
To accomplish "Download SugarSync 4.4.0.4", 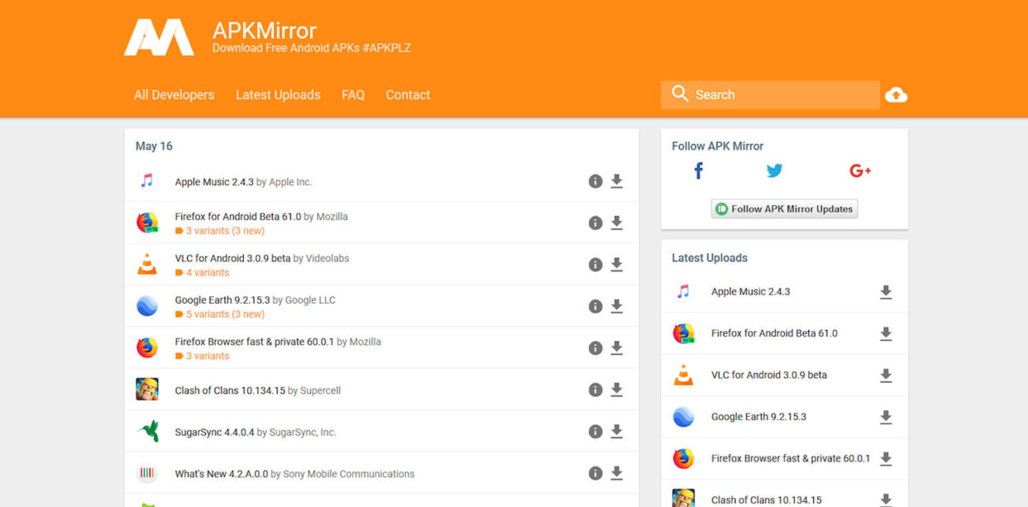I will tap(617, 432).
